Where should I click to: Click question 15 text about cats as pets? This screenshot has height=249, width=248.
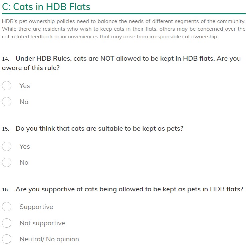(99, 129)
